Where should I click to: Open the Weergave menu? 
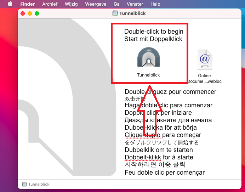[96, 4]
